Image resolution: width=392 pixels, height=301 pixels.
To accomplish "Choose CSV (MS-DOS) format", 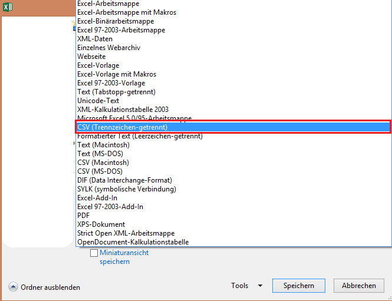I will point(233,171).
